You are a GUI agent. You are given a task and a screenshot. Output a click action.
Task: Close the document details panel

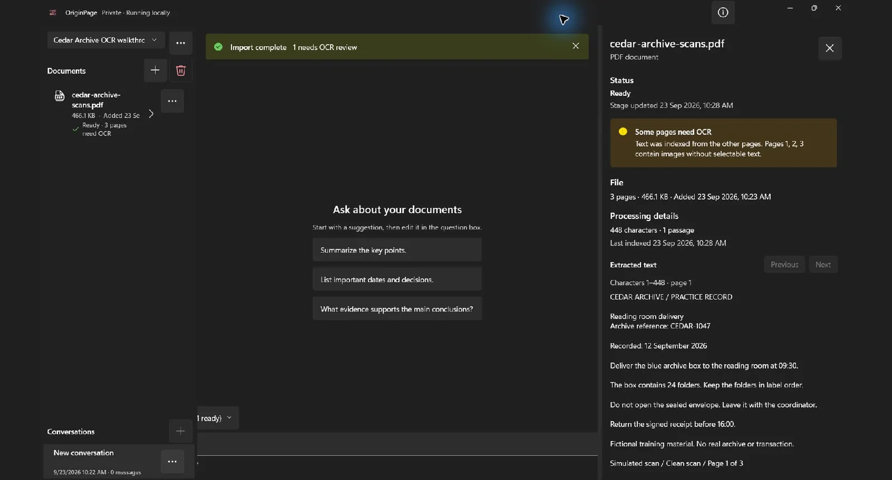830,48
